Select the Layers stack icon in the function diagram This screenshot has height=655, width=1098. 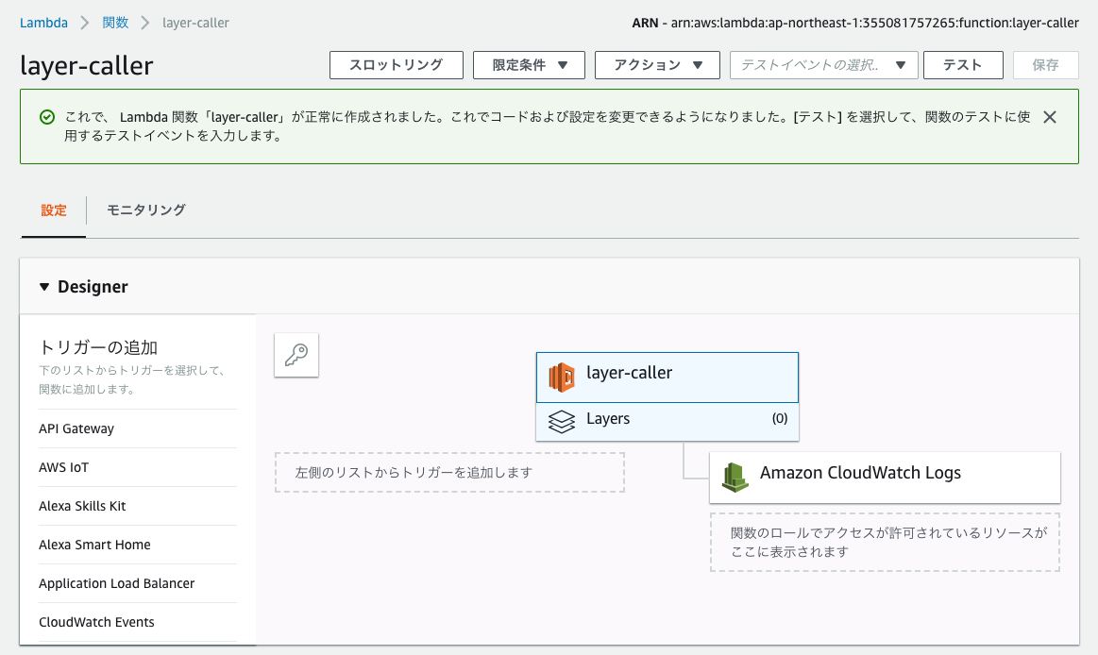pos(562,419)
